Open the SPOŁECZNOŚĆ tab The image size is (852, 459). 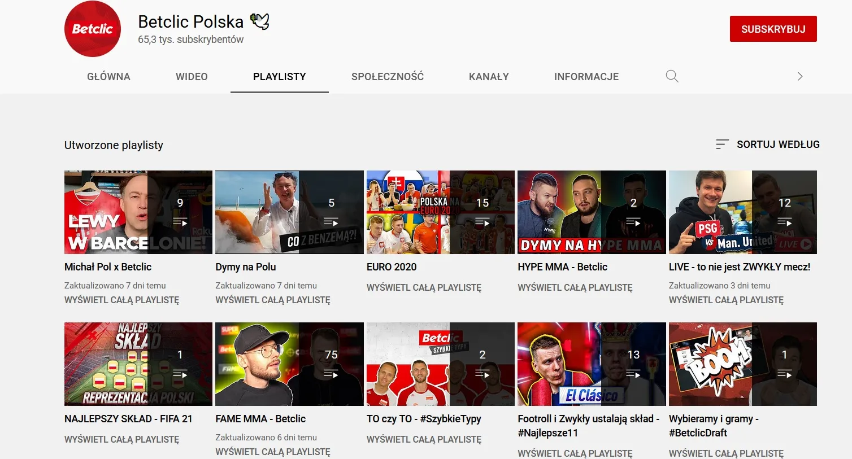pos(388,77)
